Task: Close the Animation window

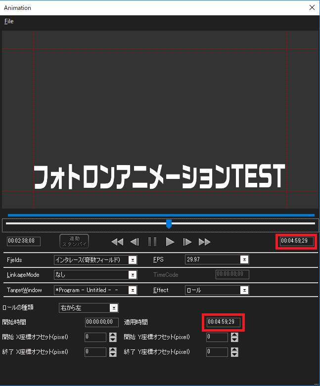Action: pyautogui.click(x=312, y=7)
